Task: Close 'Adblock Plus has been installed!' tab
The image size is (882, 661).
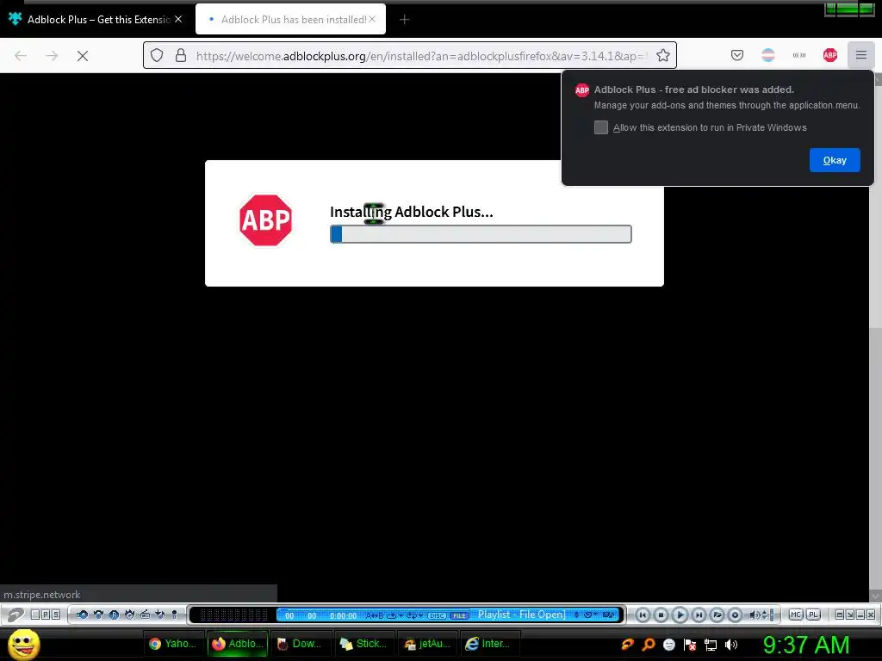Action: click(x=372, y=19)
